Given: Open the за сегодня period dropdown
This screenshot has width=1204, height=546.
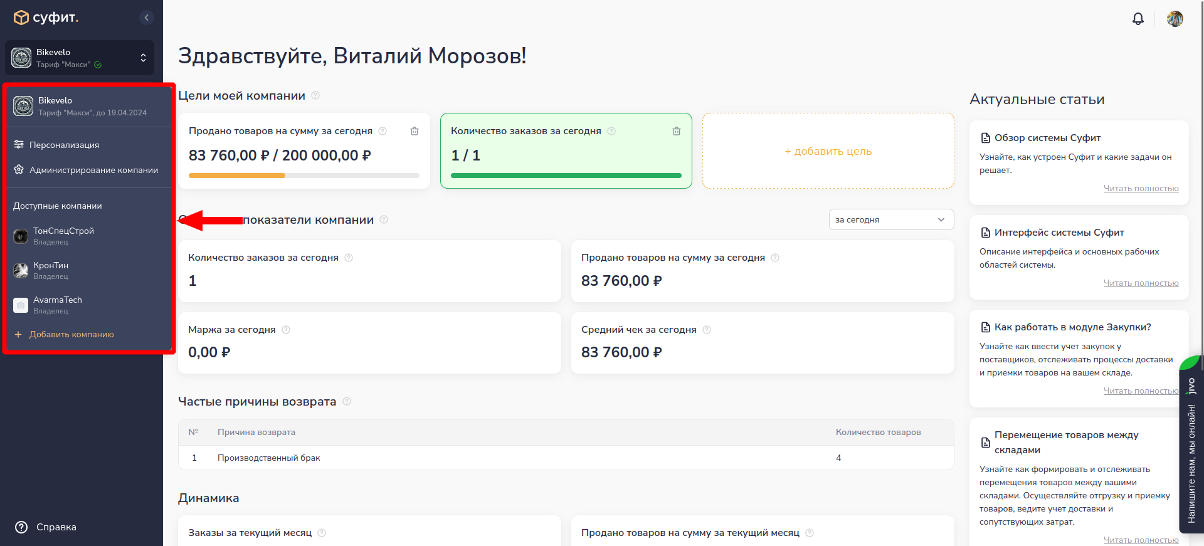Looking at the screenshot, I should point(891,219).
